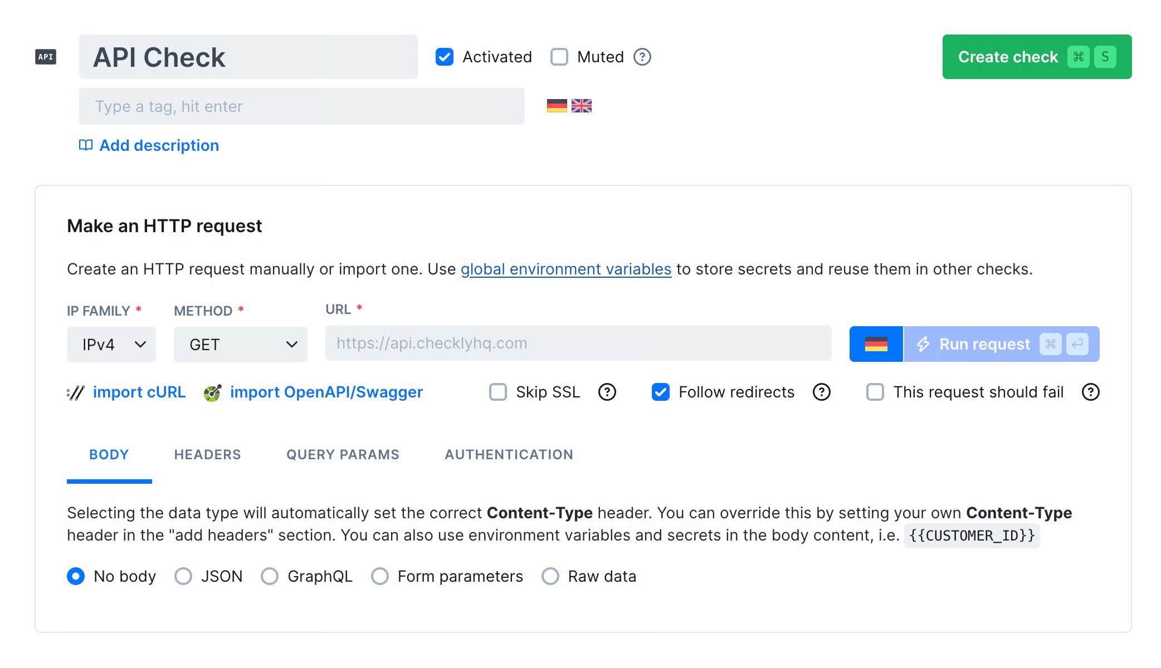Click the Swagger logo icon

(212, 392)
